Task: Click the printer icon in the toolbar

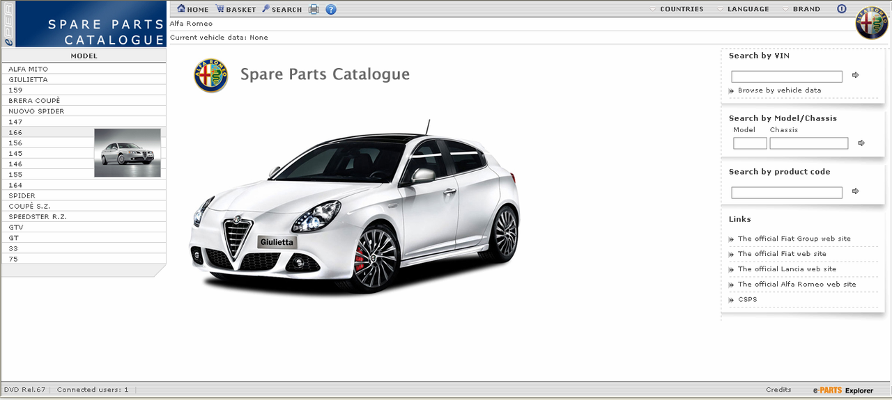Action: (x=314, y=9)
